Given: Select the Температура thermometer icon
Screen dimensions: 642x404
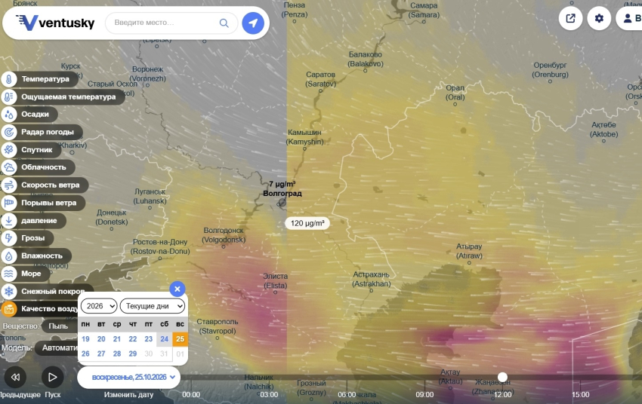Looking at the screenshot, I should (8, 79).
